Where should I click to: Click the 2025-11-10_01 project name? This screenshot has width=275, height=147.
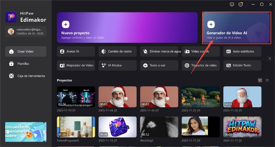click(66, 110)
